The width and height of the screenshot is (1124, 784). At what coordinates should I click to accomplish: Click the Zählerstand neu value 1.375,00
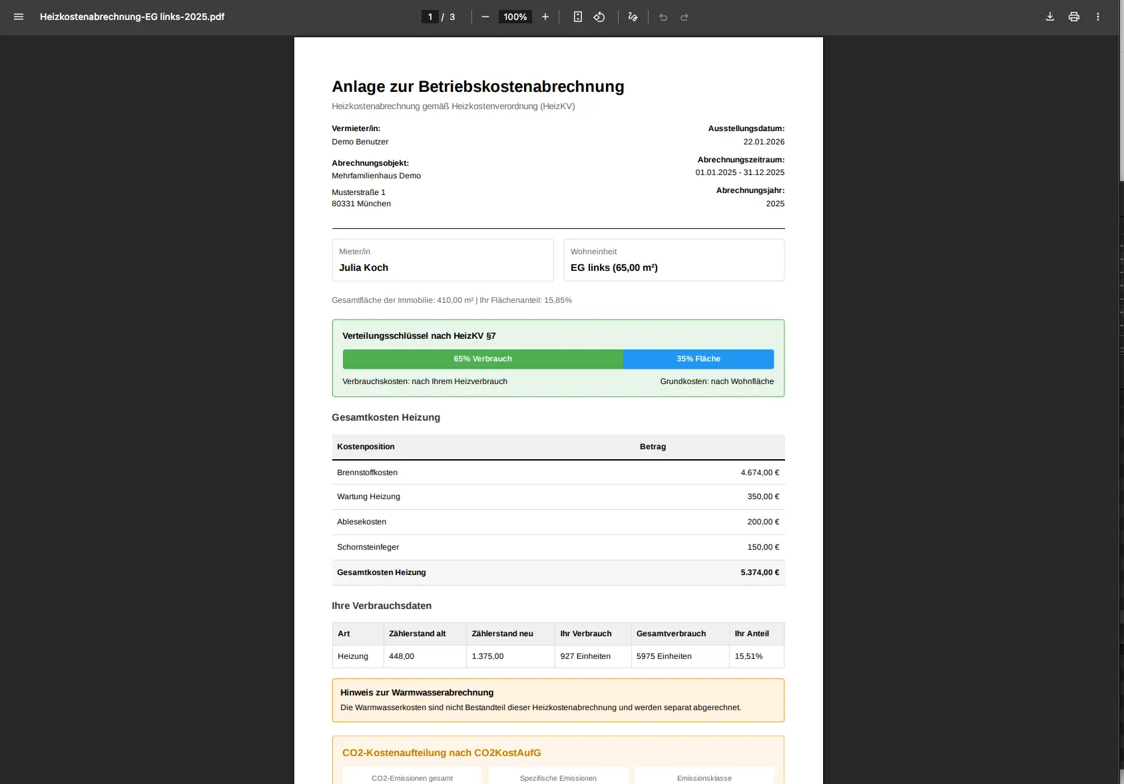[x=487, y=656]
